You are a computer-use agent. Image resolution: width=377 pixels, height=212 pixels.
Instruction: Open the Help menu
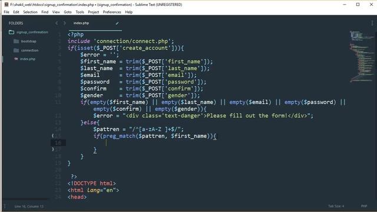pyautogui.click(x=128, y=12)
